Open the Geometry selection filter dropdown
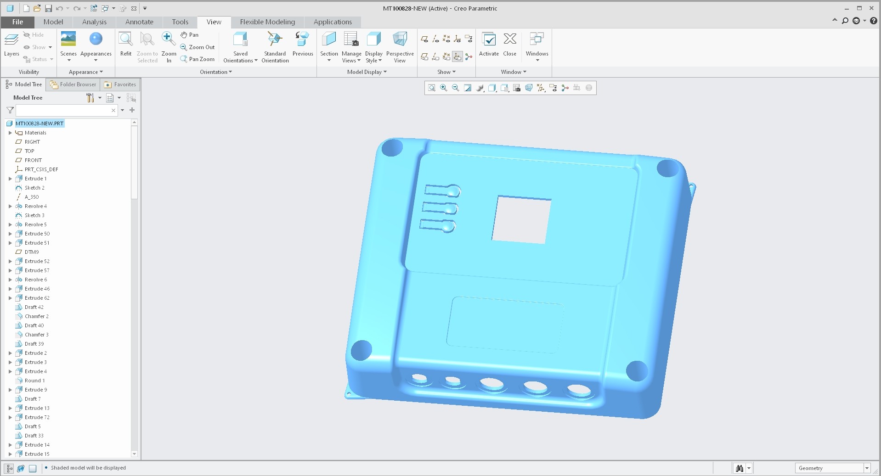Screen dimensions: 881x476 (x=867, y=468)
